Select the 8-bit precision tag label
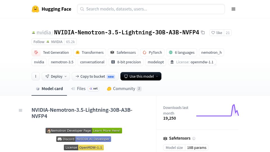The image size is (270, 152). tap(129, 62)
